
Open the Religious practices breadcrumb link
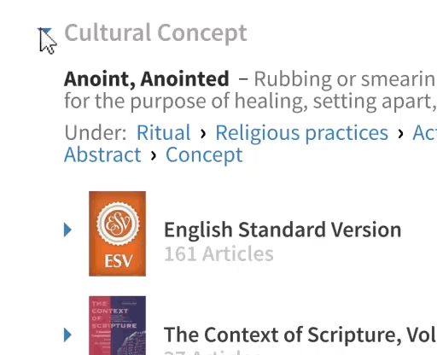pos(302,133)
